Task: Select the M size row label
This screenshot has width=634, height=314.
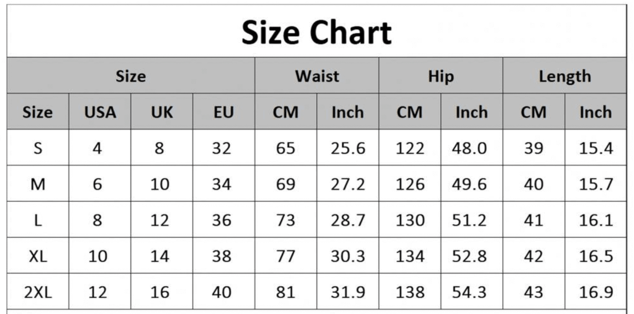Action: pyautogui.click(x=38, y=184)
